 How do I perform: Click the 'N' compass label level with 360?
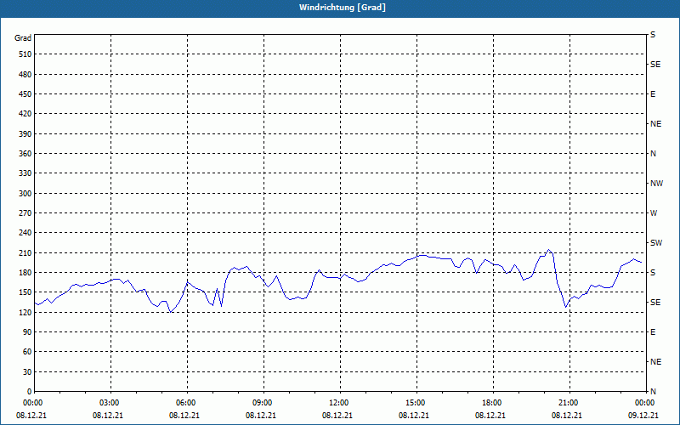[653, 154]
